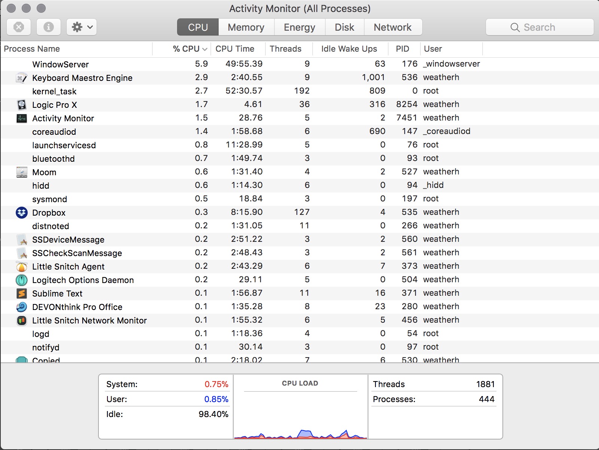Click Threads count 1881
Viewport: 599px width, 450px height.
(486, 384)
